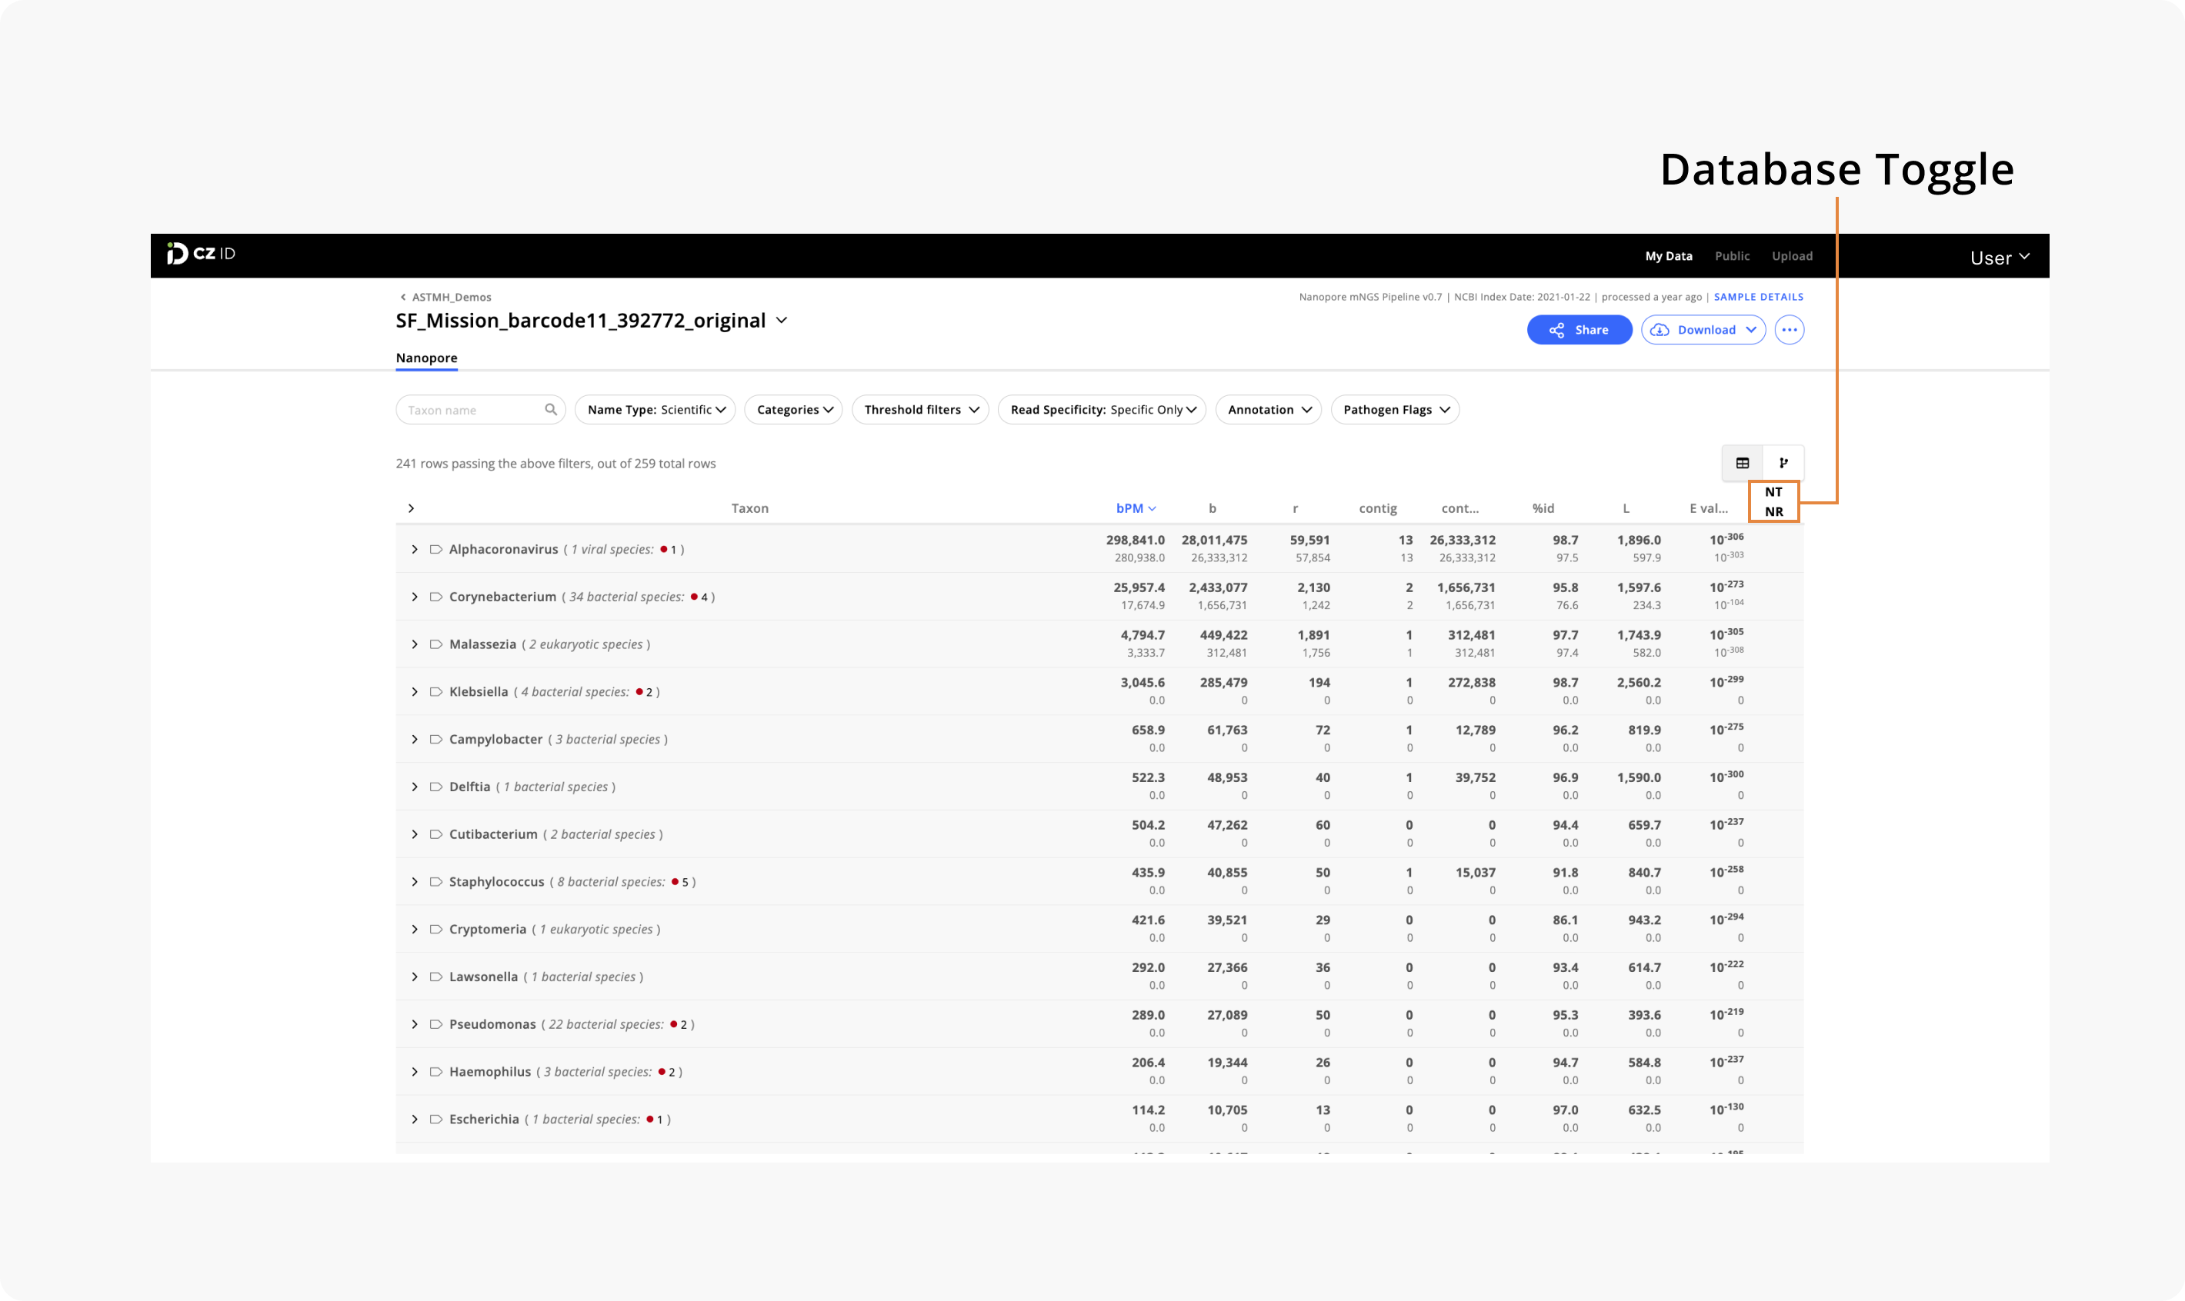Click the search magnifier in Taxon name field
Screen dimensions: 2185x1301
point(551,409)
